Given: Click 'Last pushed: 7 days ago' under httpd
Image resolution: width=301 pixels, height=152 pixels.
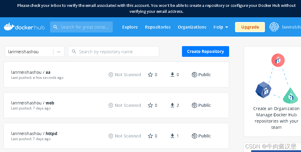Looking at the screenshot, I should [31, 139].
